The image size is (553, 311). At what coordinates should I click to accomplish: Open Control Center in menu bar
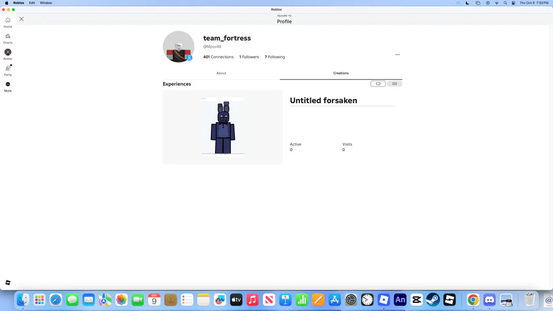pos(514,3)
